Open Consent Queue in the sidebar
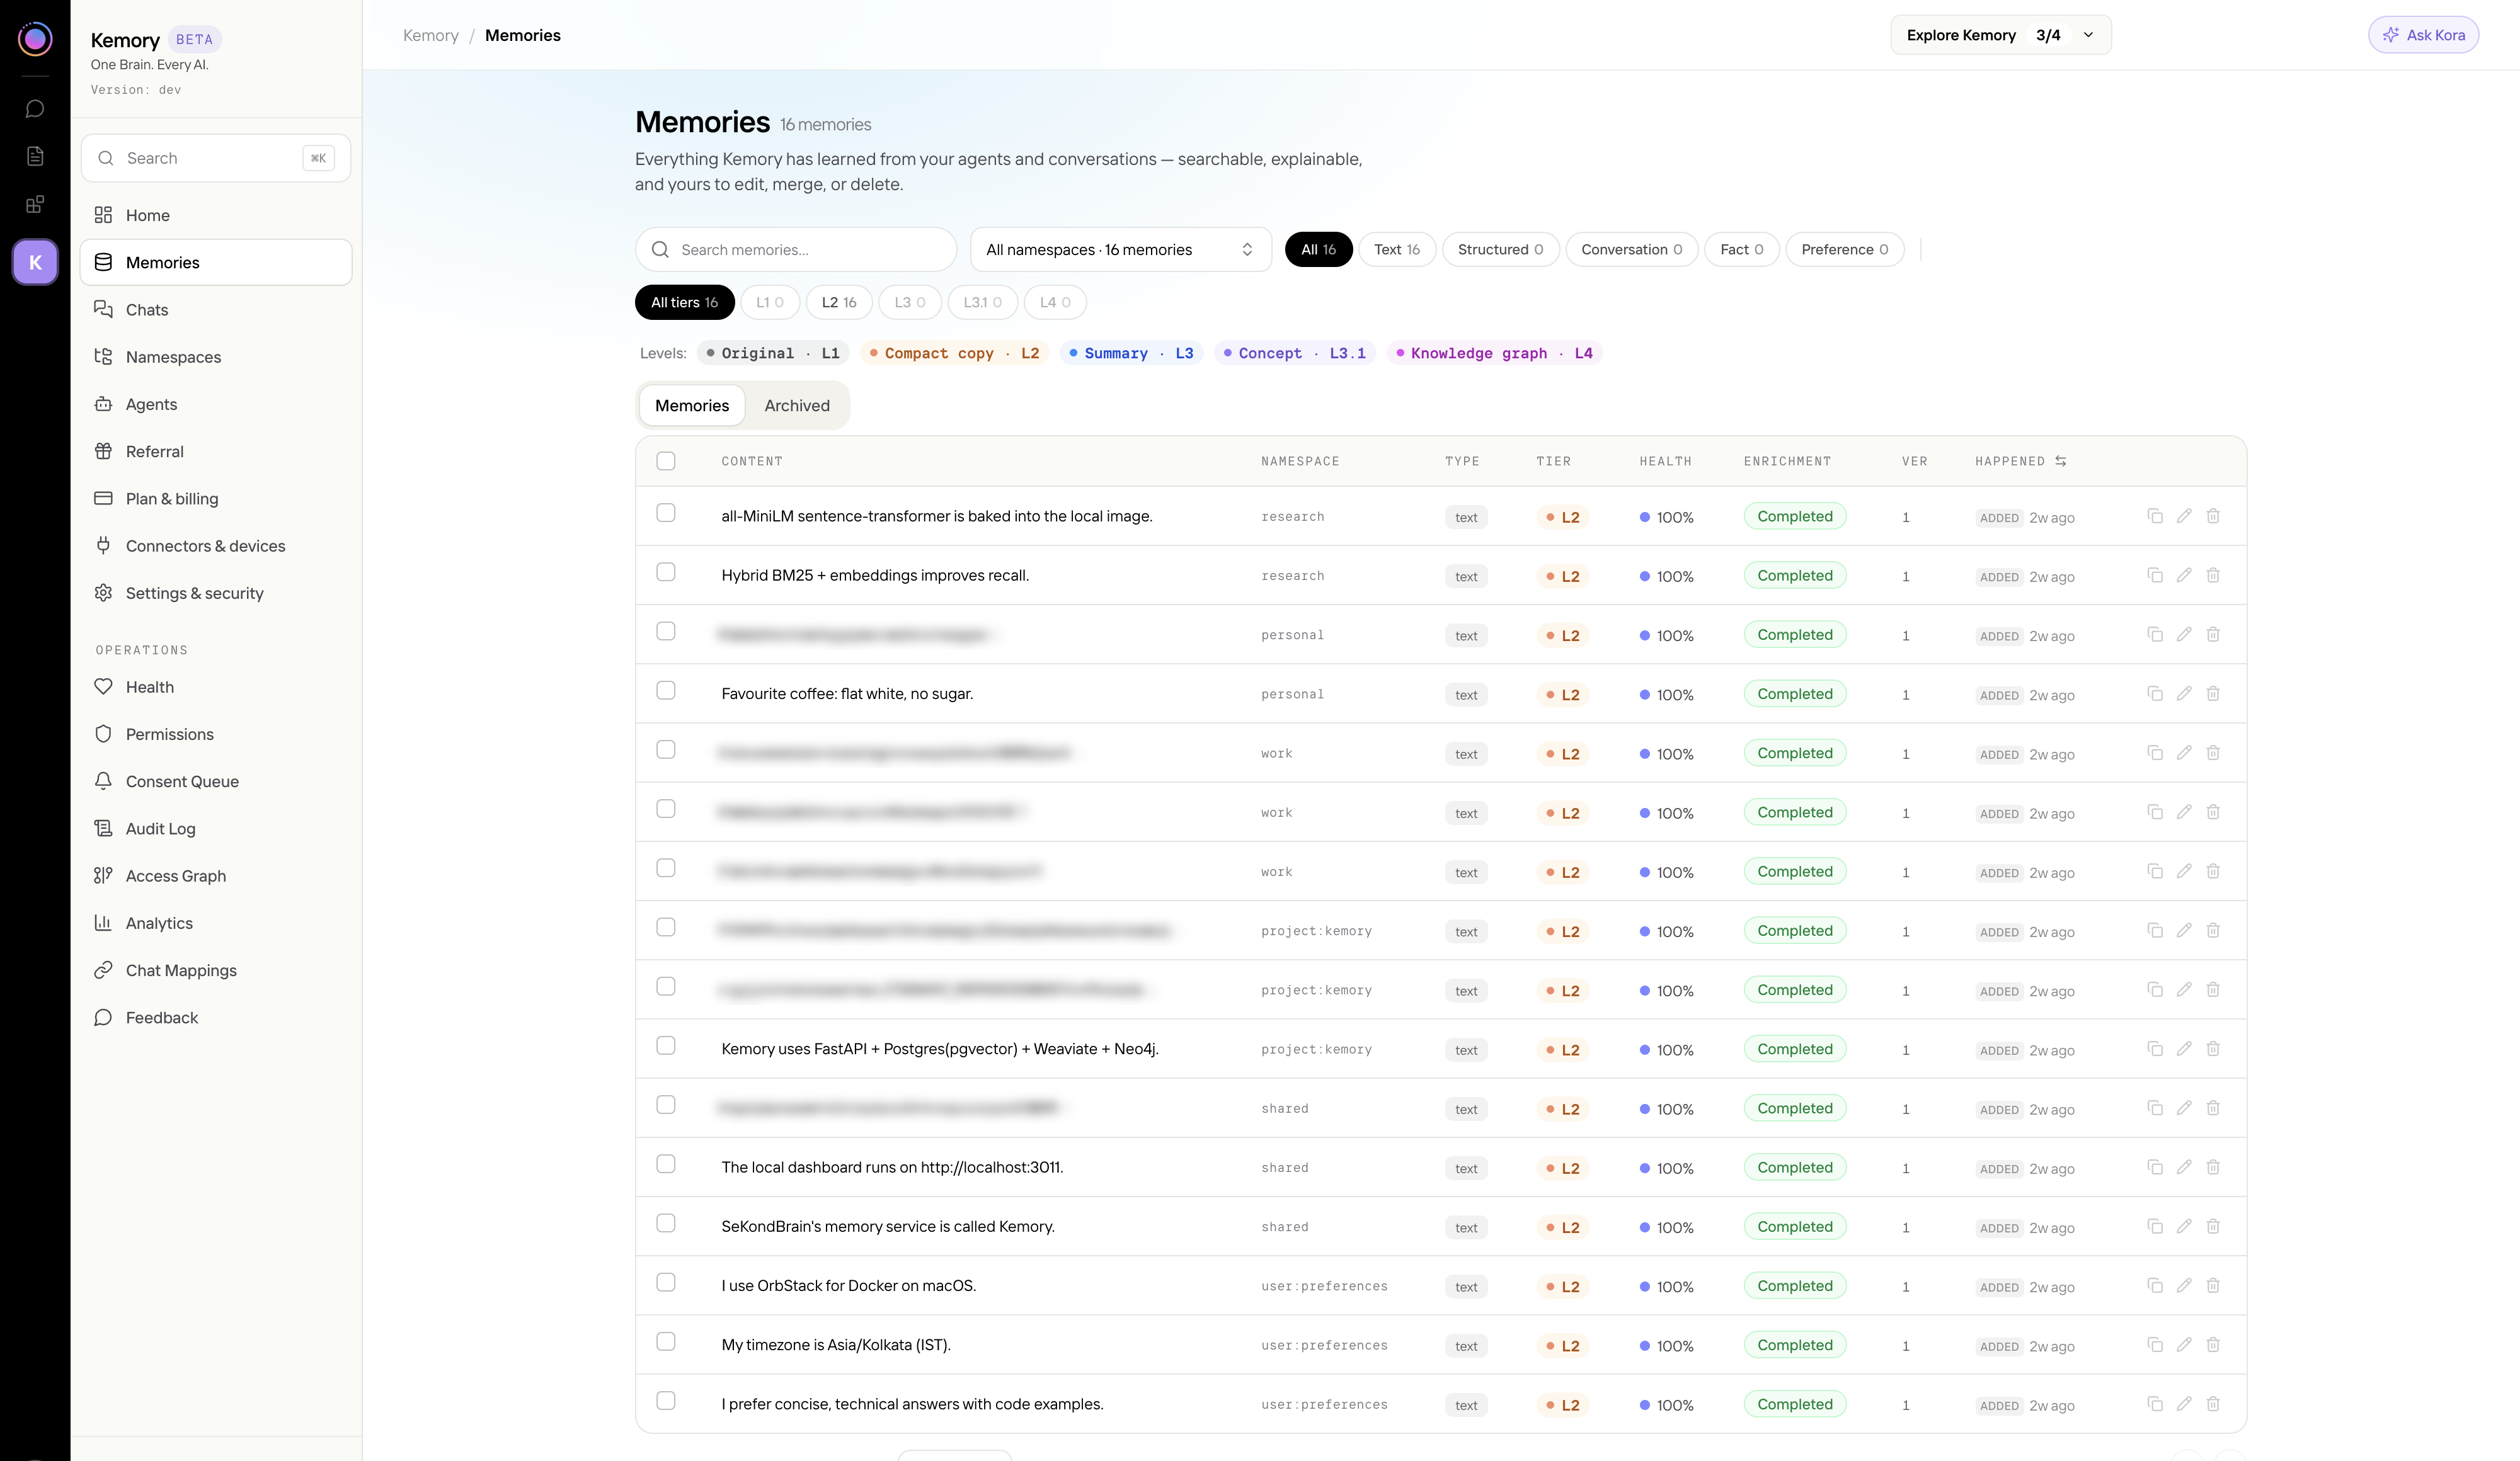Viewport: 2520px width, 1461px height. [x=216, y=783]
